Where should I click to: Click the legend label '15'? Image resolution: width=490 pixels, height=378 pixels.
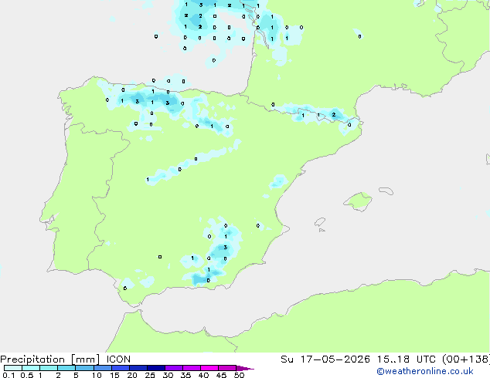pyautogui.click(x=114, y=375)
